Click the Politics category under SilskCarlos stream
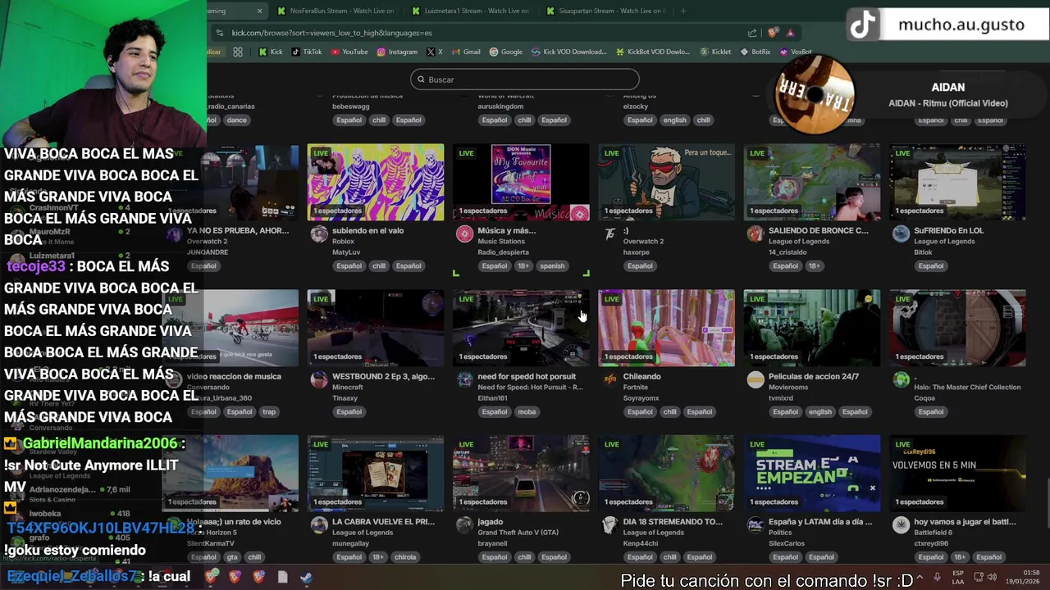 (781, 533)
